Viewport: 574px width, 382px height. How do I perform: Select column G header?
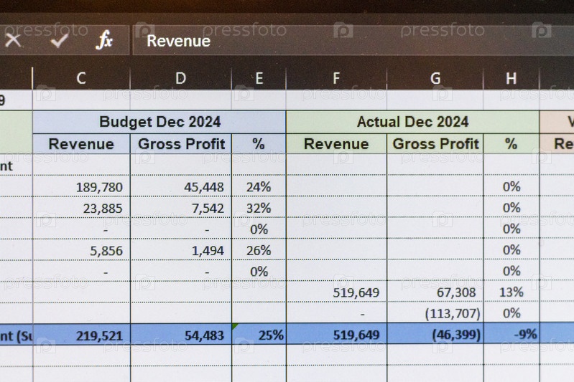[435, 78]
